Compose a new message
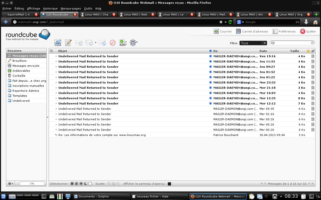 [x=68, y=42]
